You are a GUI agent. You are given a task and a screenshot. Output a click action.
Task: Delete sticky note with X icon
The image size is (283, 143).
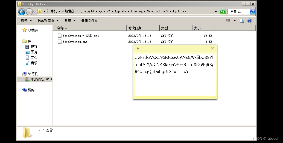point(212,48)
